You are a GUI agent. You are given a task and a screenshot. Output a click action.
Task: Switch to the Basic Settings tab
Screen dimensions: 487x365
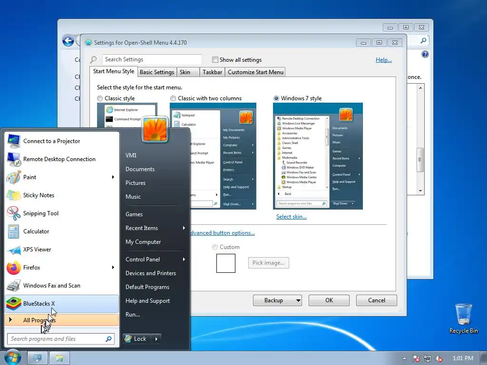157,72
